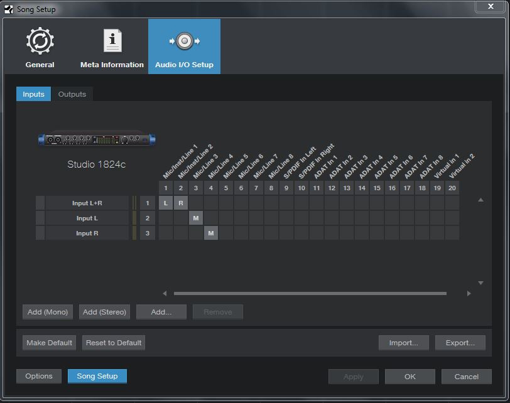Click the left scroll arrow under matrix
The width and height of the screenshot is (510, 403).
point(165,293)
